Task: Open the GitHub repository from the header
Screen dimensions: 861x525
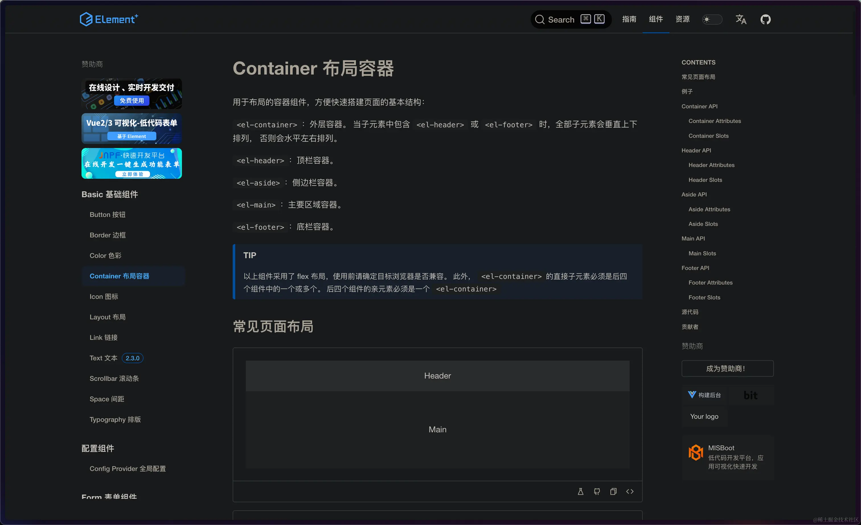Action: click(x=765, y=19)
